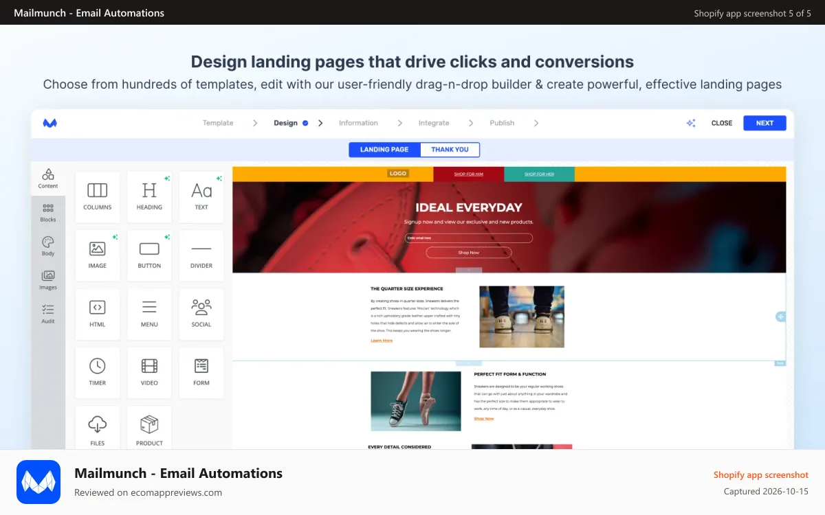This screenshot has width=825, height=515.
Task: Select the Timer content block
Action: [98, 373]
